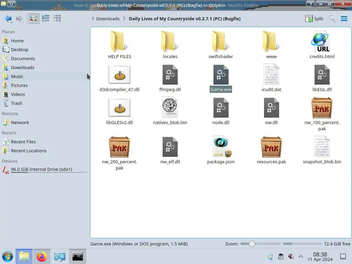This screenshot has width=352, height=264.
Task: Open Music in Places
Action: tap(44, 77)
